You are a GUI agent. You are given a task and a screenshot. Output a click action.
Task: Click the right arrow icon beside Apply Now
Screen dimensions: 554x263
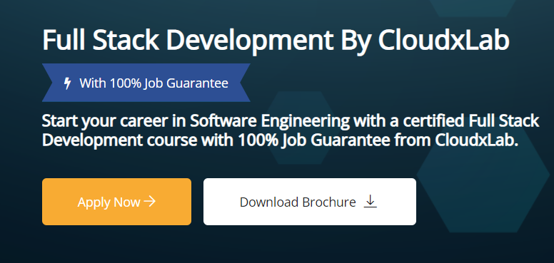point(150,202)
